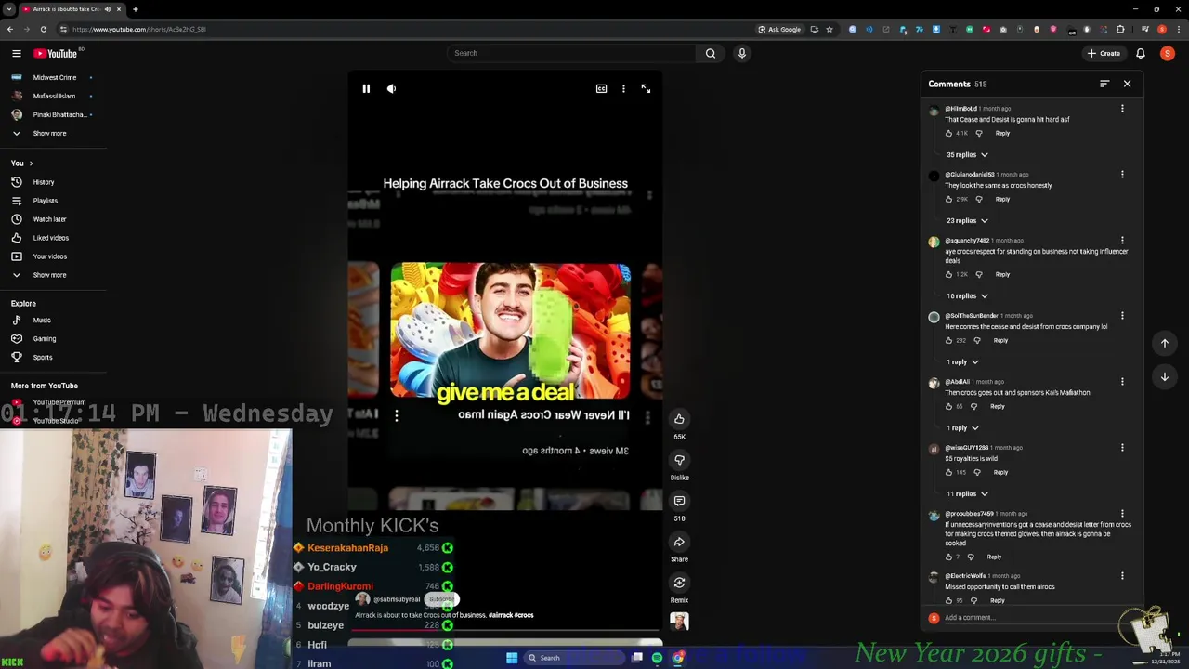Open Mufassil Islam subscription
Viewport: 1189px width, 669px height.
[52, 96]
